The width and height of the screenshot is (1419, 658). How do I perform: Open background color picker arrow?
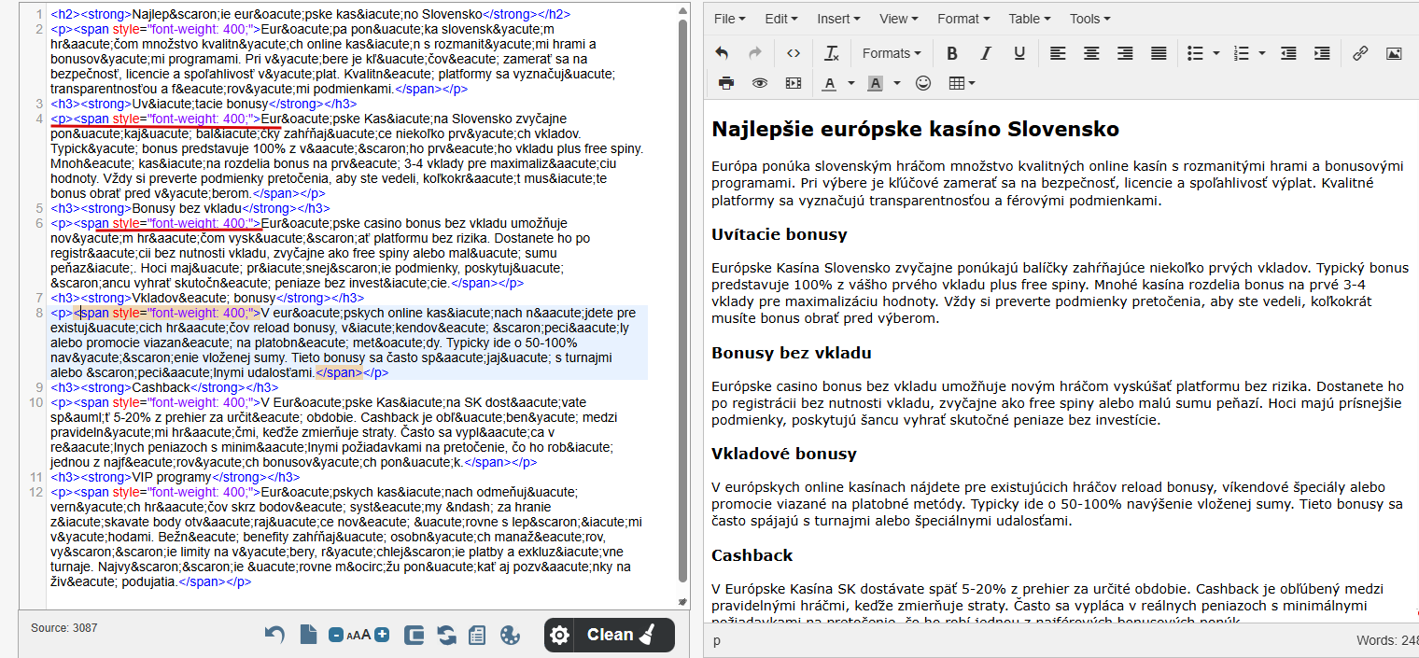[x=897, y=83]
